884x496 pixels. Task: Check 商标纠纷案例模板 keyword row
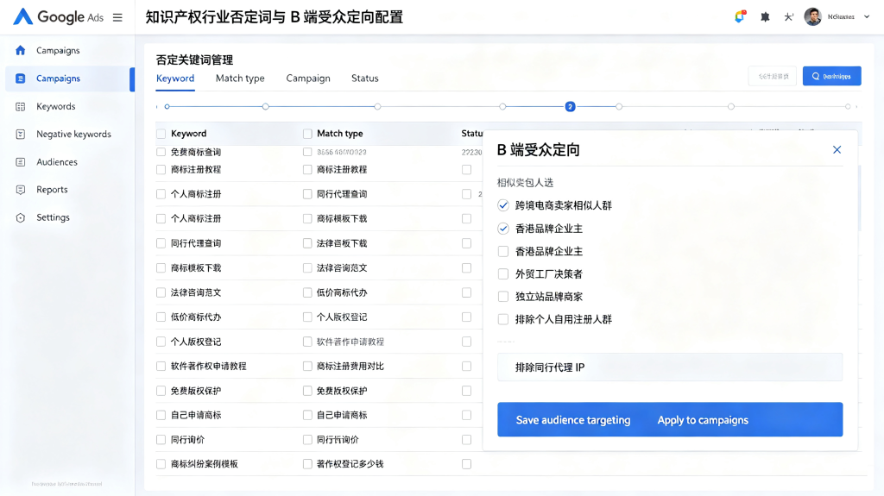161,464
